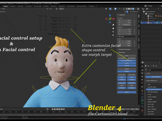Open the Render properties tab icon
This screenshot has height=121, width=162.
click(142, 70)
